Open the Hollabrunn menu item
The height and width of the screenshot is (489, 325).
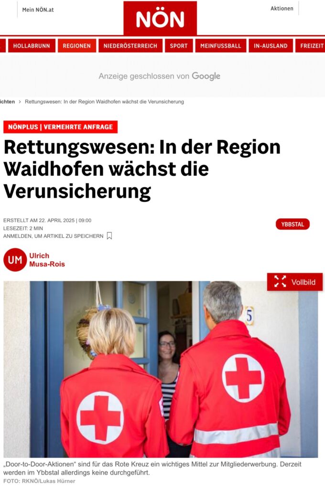coord(32,45)
